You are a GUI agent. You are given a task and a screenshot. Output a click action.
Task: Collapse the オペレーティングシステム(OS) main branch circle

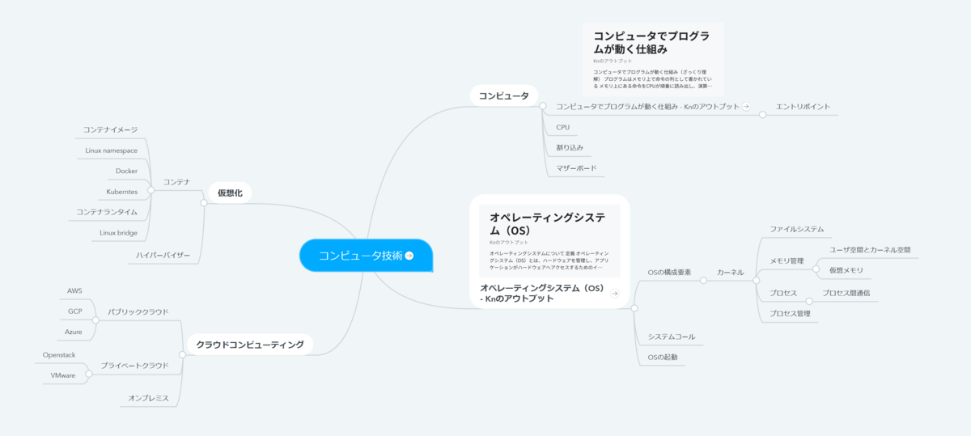pyautogui.click(x=634, y=308)
